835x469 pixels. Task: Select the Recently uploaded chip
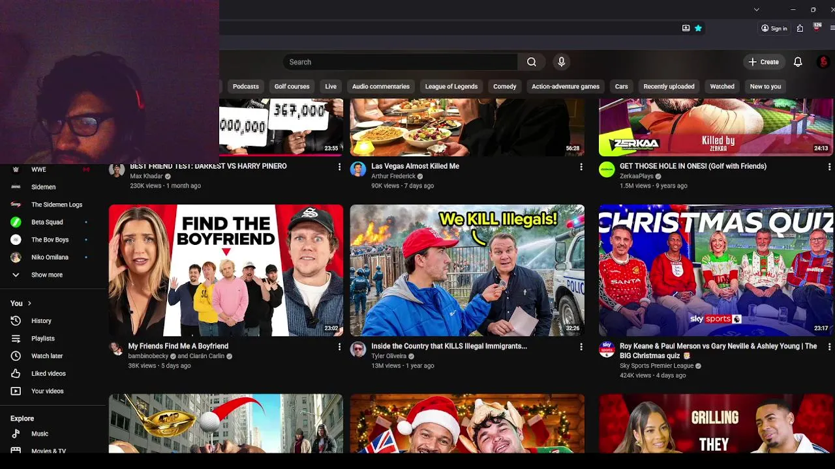[669, 87]
